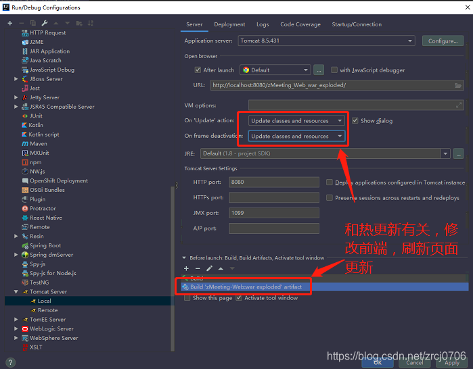Move before launch task up
This screenshot has width=473, height=369.
click(x=221, y=268)
